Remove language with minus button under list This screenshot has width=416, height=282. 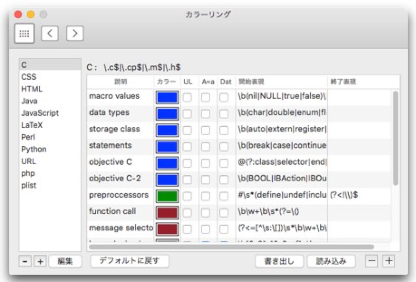tap(25, 261)
